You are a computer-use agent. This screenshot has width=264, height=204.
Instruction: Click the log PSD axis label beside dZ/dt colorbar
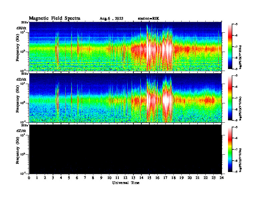(240, 160)
